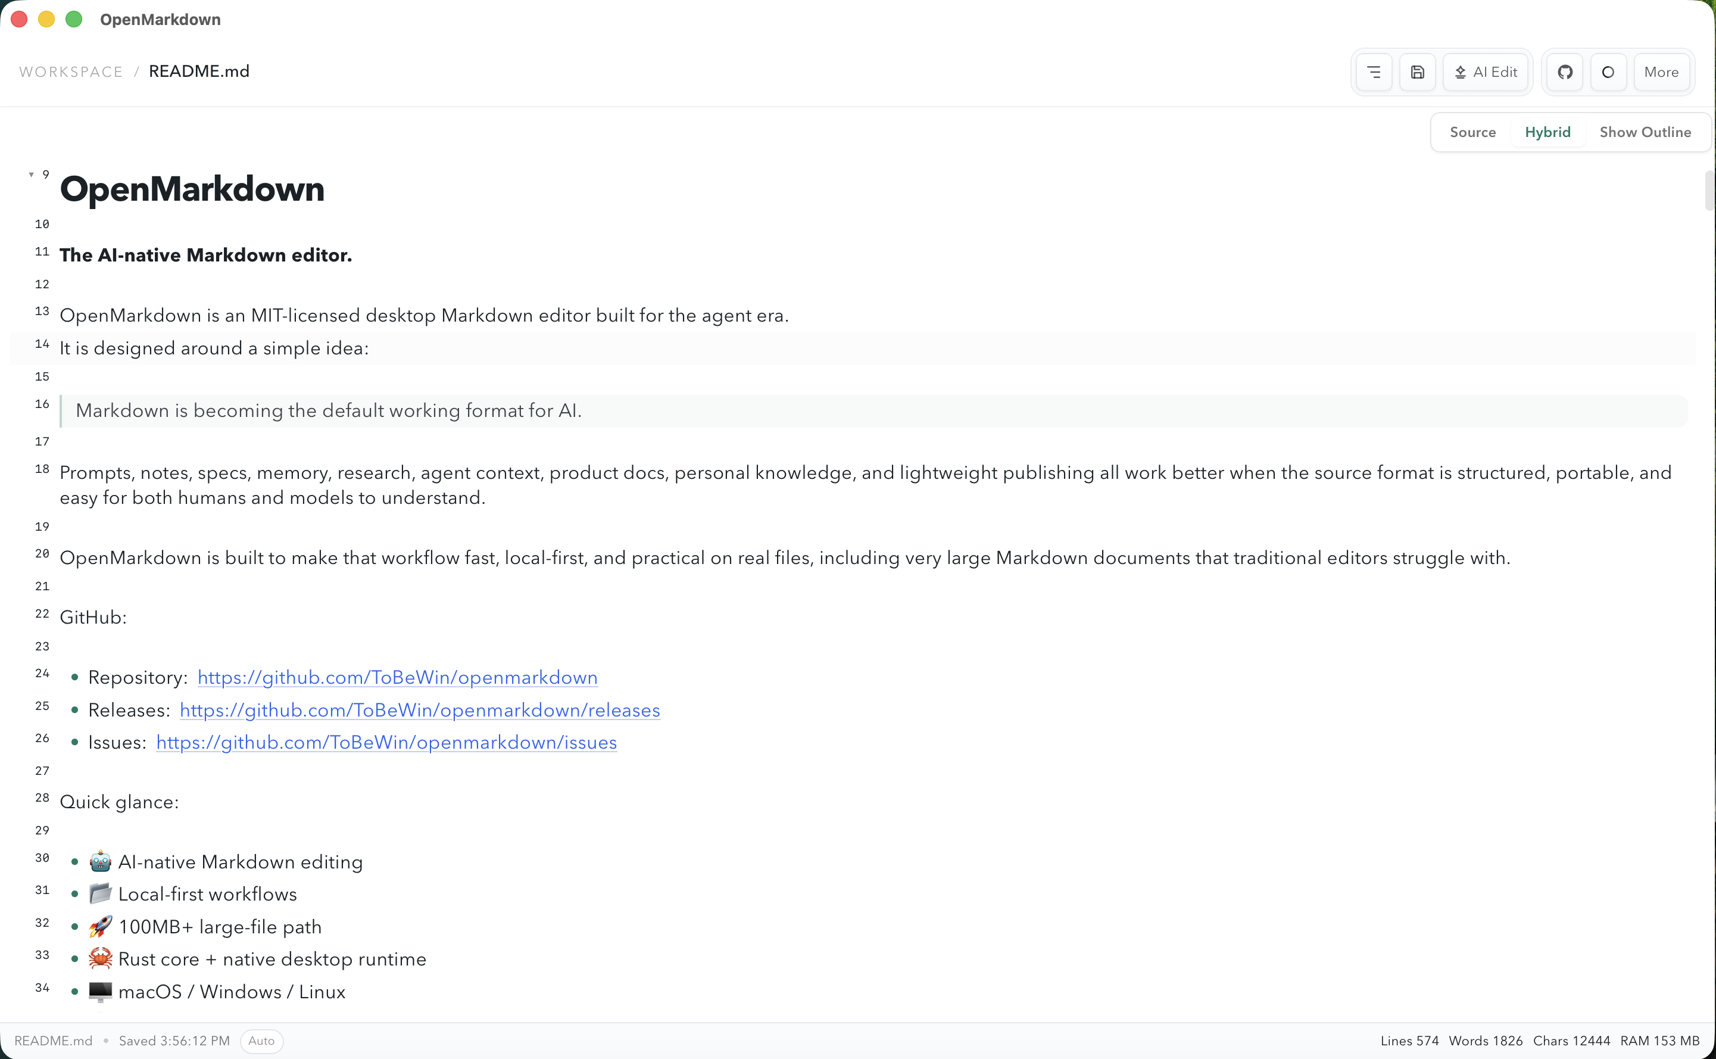1716x1059 pixels.
Task: Collapse the OpenMarkdown heading disclosure triangle
Action: (x=32, y=174)
